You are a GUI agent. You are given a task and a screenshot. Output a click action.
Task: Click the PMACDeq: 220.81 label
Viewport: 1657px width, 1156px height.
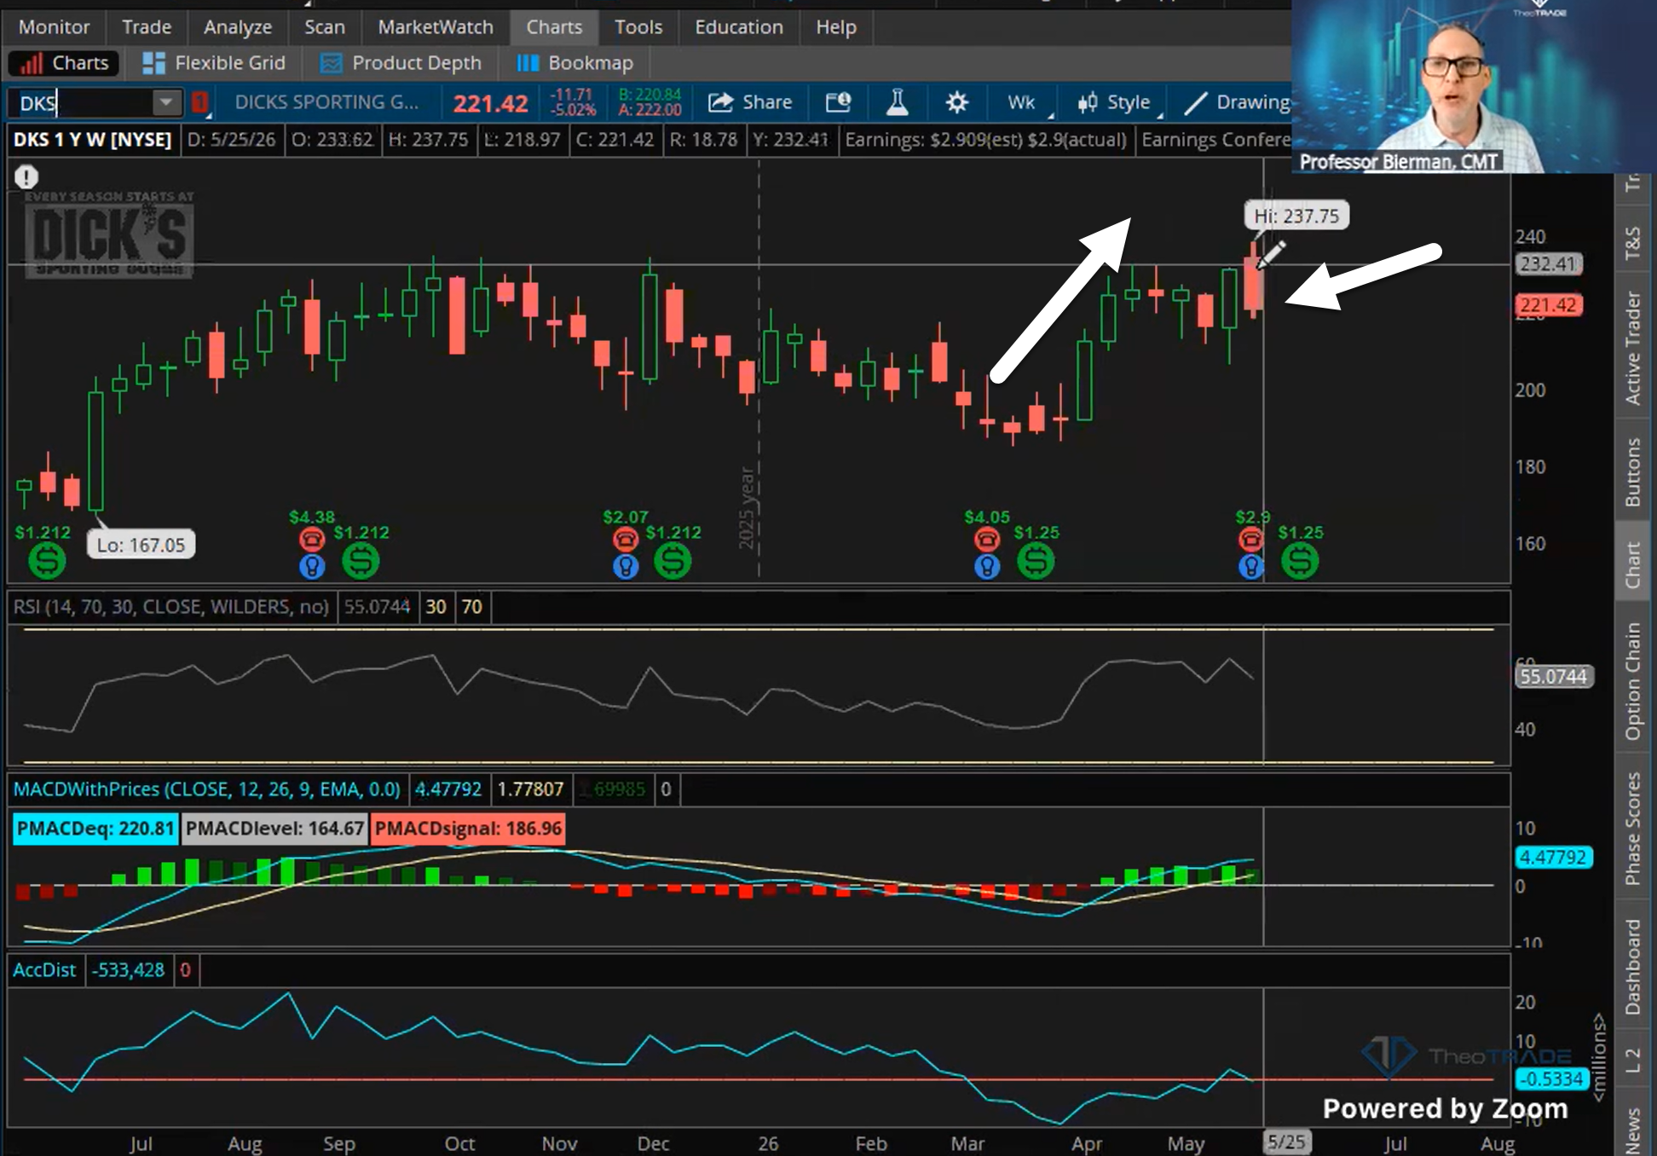pyautogui.click(x=95, y=829)
